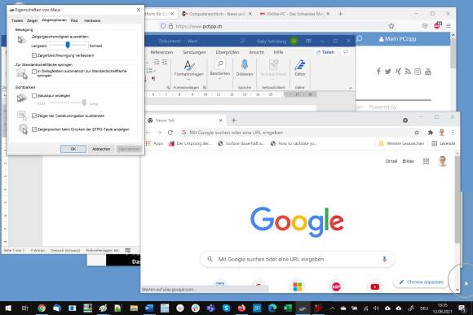
Task: Reload the page in Chrome
Action: click(170, 133)
